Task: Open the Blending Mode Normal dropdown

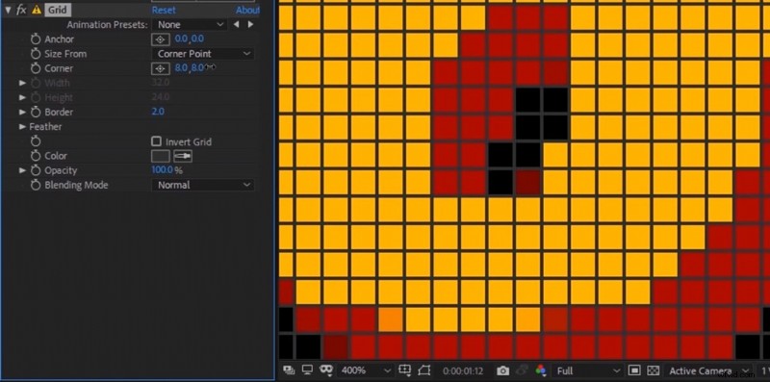Action: pos(203,185)
